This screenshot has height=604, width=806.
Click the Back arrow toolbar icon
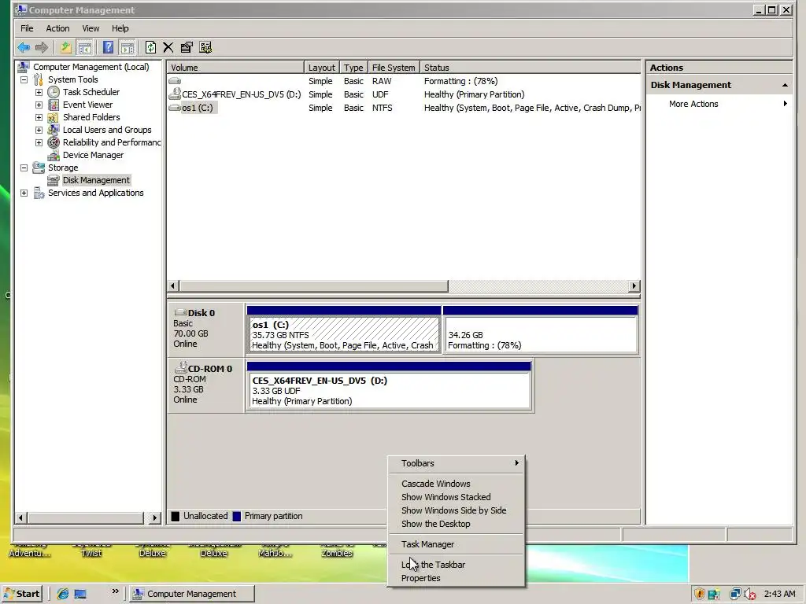tap(24, 48)
